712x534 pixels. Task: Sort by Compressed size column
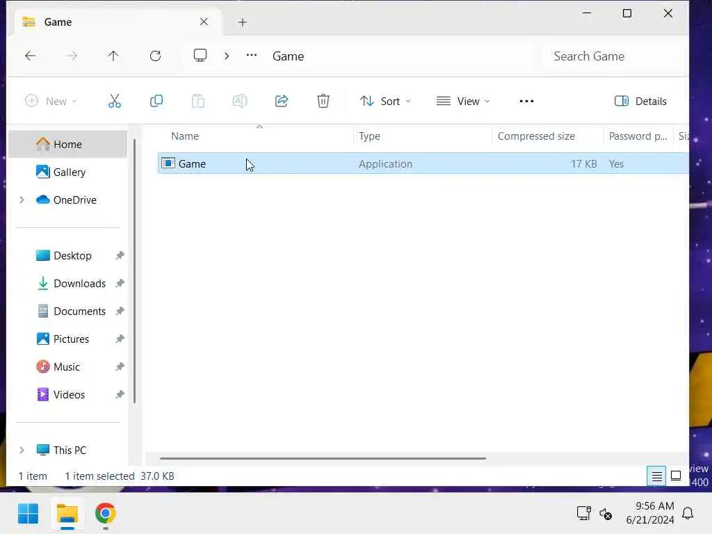(x=536, y=136)
